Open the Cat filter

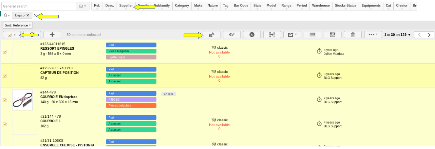[x=388, y=6]
